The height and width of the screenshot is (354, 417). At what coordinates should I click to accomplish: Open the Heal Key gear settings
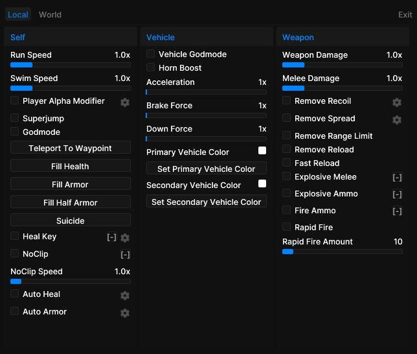coord(125,238)
